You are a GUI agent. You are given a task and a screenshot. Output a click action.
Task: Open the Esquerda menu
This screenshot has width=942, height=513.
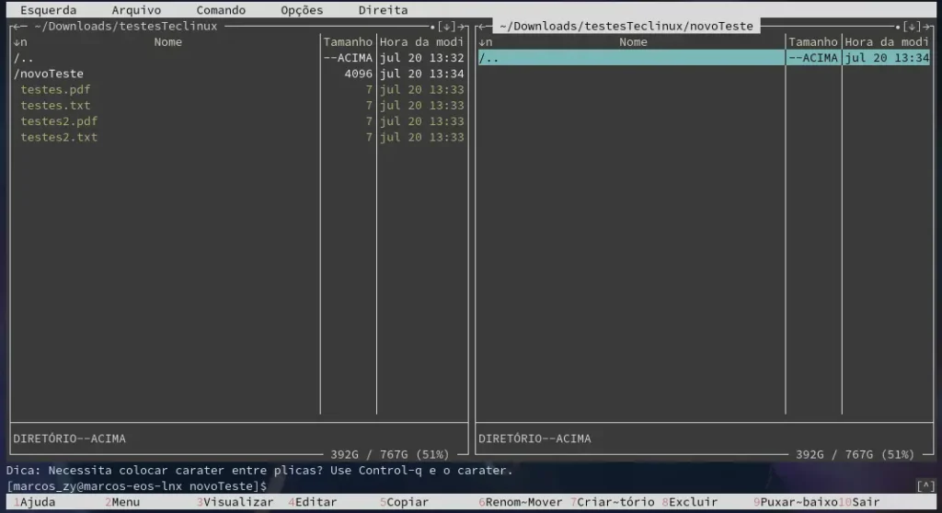[x=48, y=10]
